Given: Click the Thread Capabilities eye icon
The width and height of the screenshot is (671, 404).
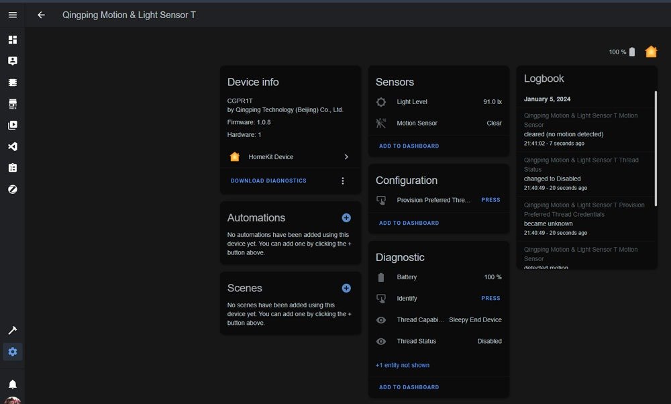Looking at the screenshot, I should tap(381, 320).
